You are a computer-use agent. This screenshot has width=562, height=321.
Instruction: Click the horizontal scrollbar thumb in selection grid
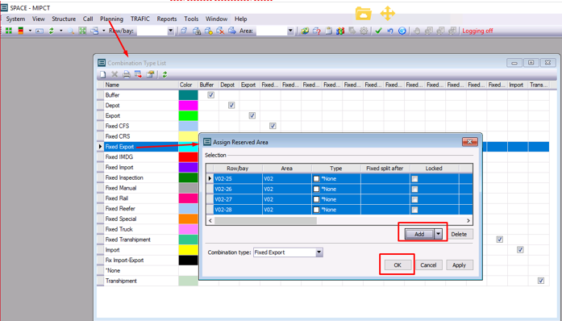265,220
